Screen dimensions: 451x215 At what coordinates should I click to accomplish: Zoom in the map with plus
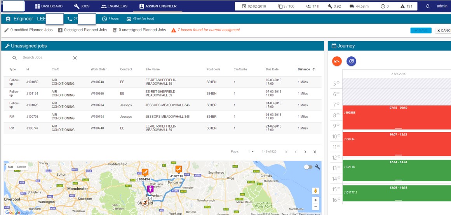pos(315,200)
